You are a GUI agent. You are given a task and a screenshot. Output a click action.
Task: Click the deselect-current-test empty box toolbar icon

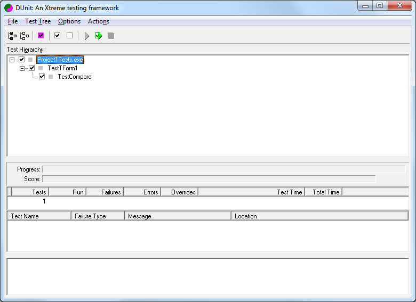point(69,36)
